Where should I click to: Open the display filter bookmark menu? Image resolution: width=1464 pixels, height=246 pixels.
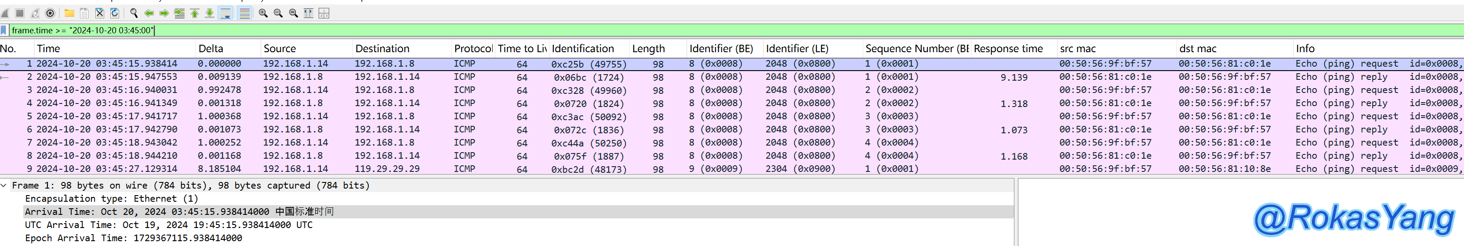(4, 31)
